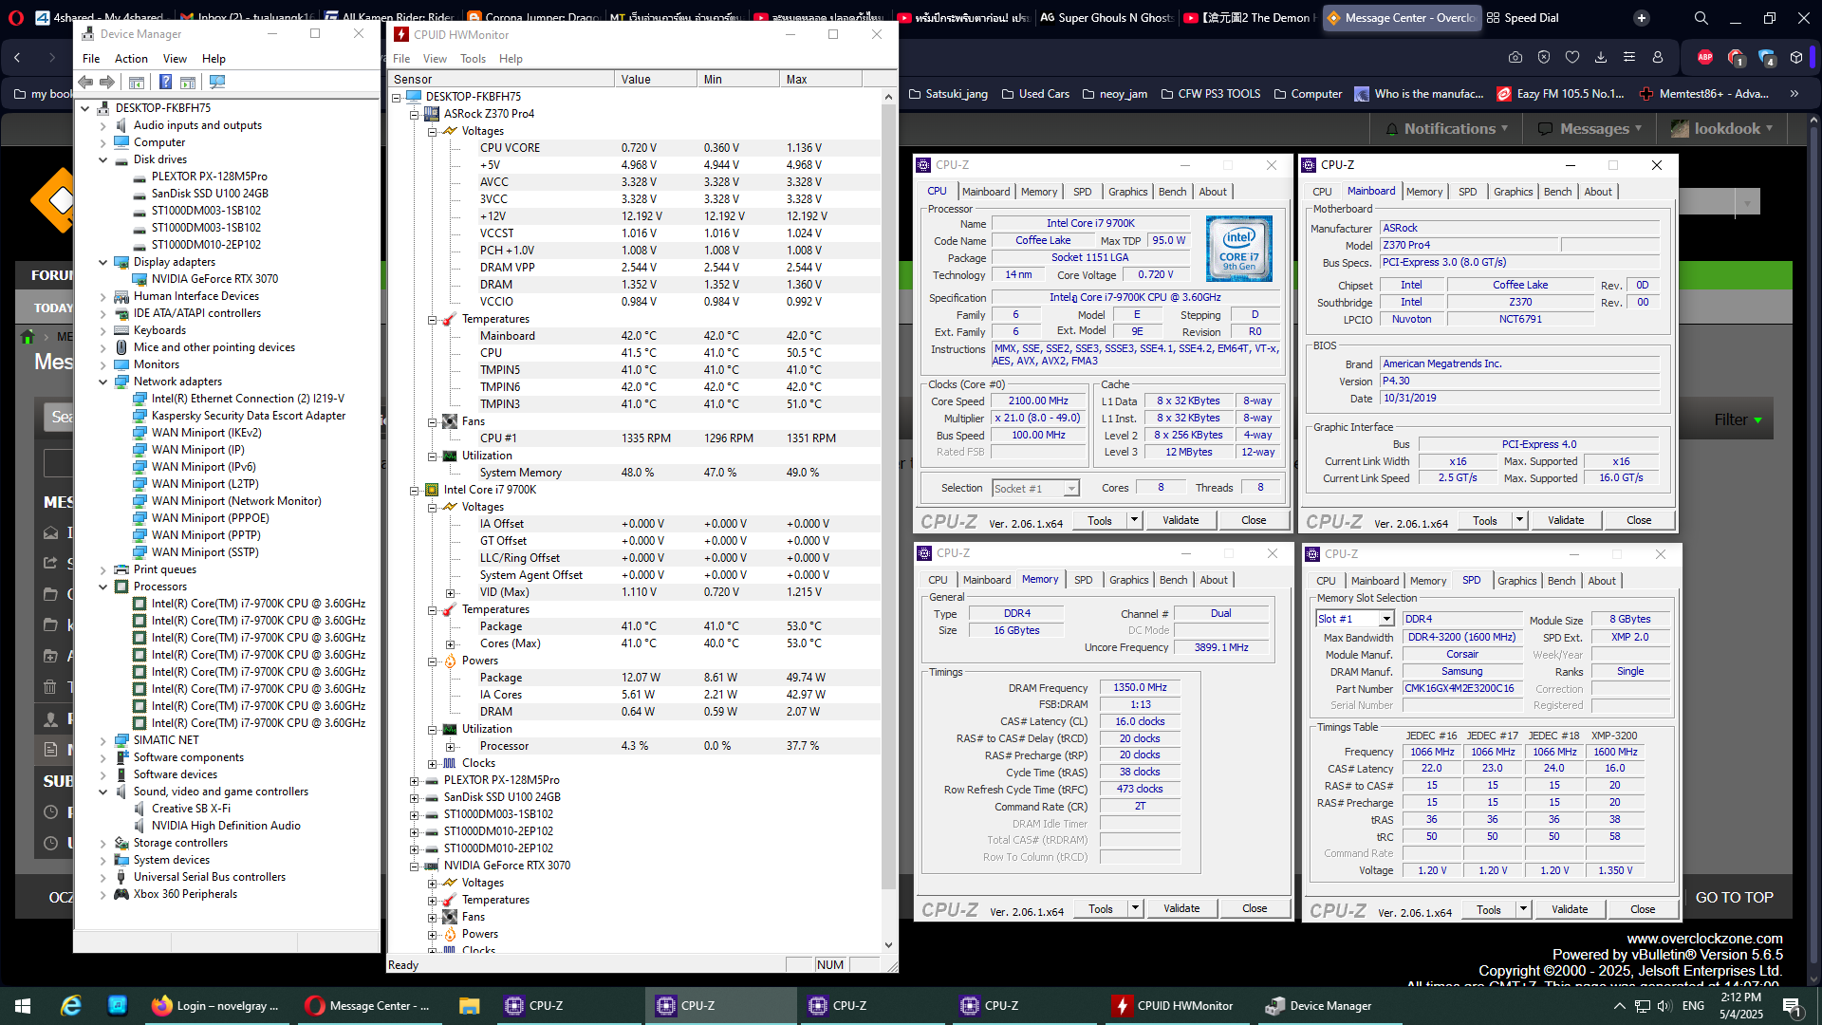The width and height of the screenshot is (1822, 1025).
Task: Click HWMonitor scrollbar up arrow
Action: click(888, 97)
